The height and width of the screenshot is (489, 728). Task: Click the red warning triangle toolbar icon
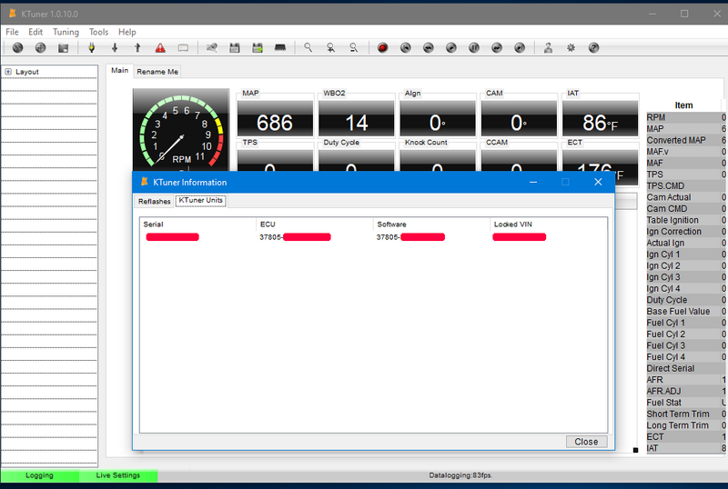pos(160,47)
